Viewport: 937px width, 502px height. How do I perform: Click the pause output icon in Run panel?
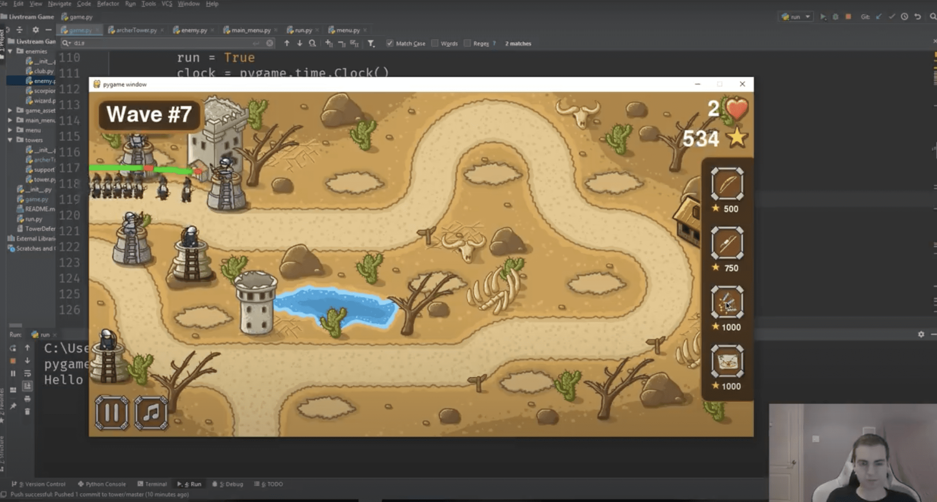click(13, 373)
